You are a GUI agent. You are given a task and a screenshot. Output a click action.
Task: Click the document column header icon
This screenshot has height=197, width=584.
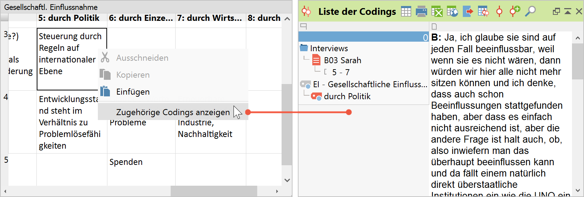[x=434, y=26]
